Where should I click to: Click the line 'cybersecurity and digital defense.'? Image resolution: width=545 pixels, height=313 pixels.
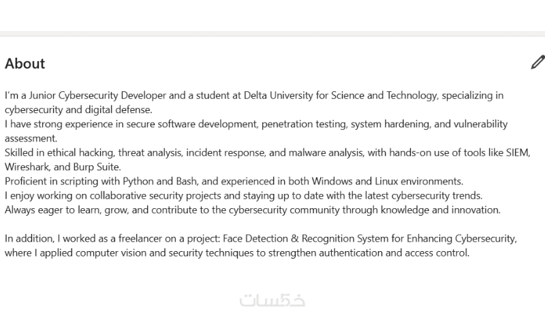[x=78, y=110]
